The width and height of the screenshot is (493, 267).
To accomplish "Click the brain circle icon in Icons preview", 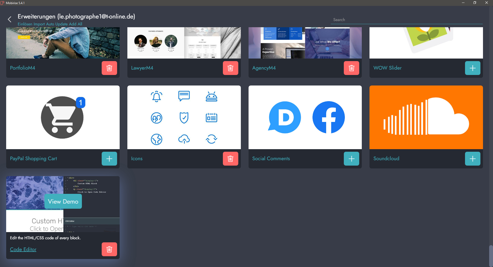I will click(157, 118).
